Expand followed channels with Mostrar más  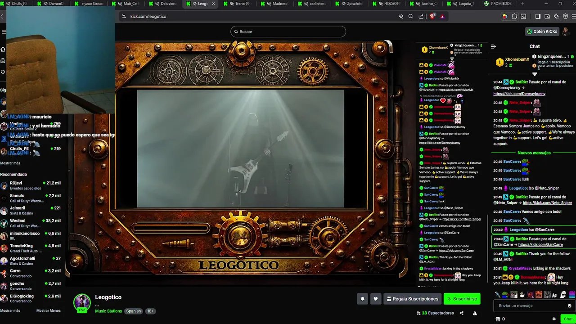tap(10, 163)
